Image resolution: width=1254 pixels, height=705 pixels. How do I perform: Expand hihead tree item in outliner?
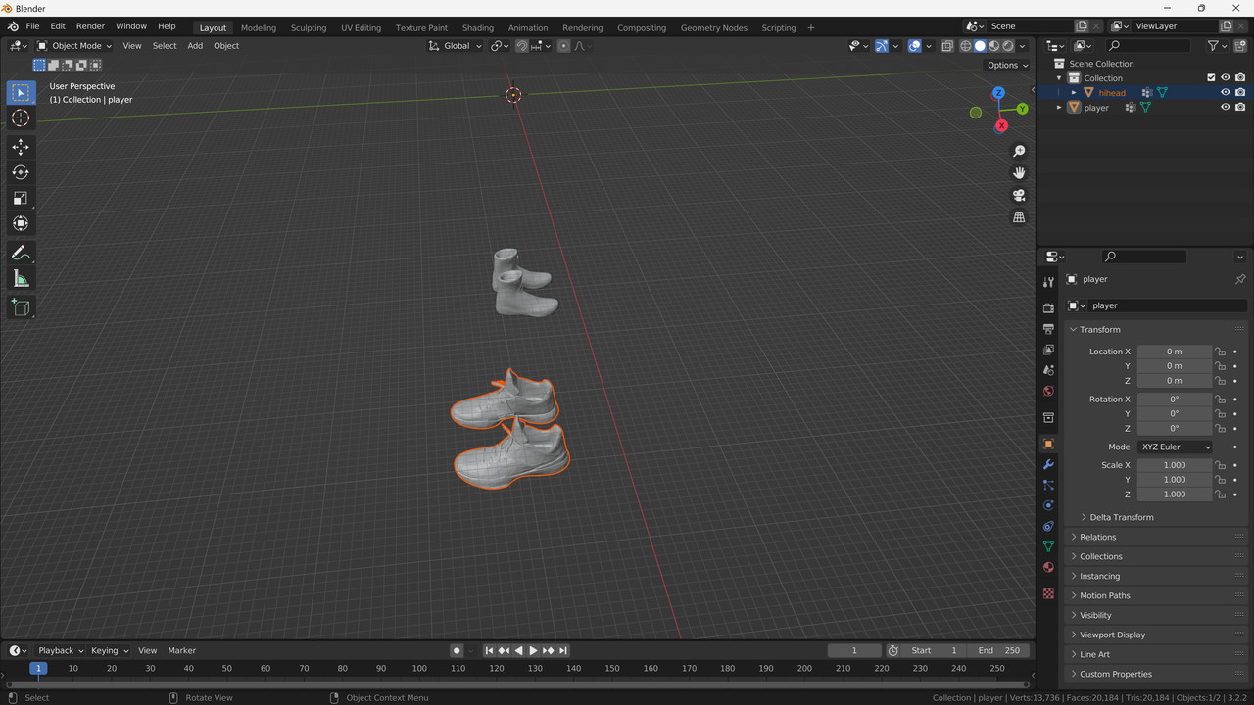point(1074,93)
